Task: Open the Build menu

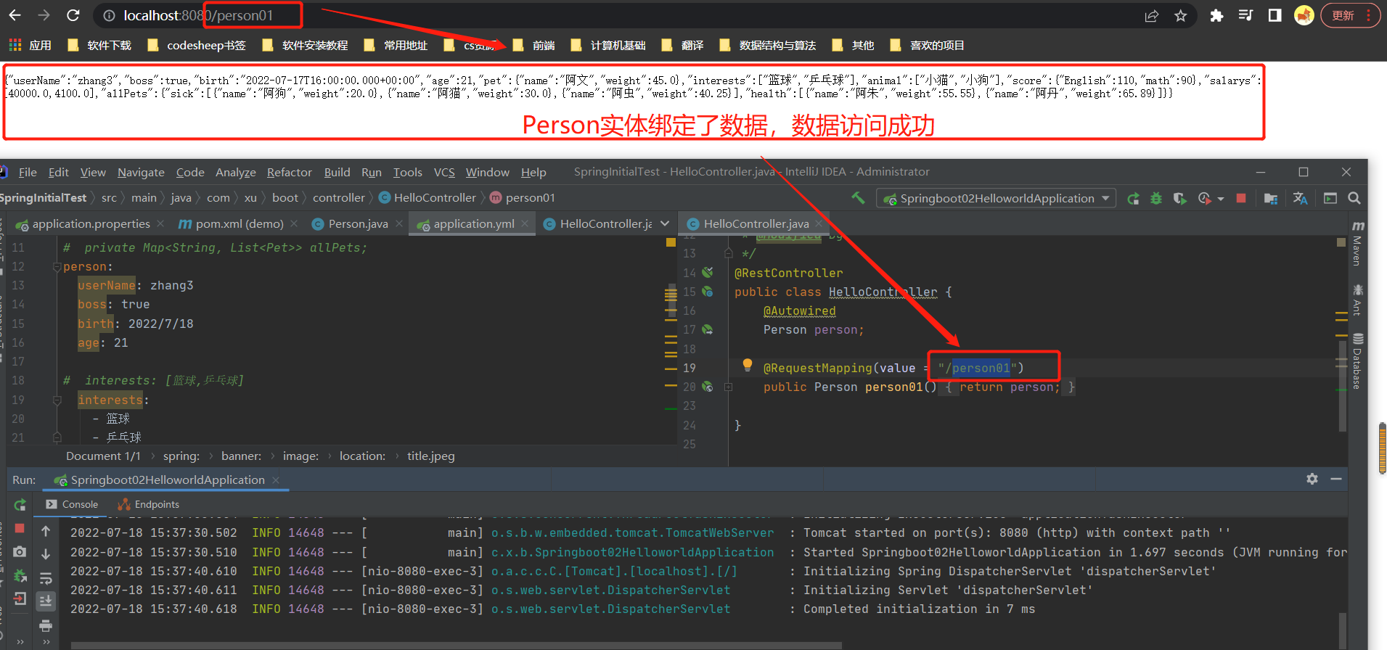Action: [337, 172]
